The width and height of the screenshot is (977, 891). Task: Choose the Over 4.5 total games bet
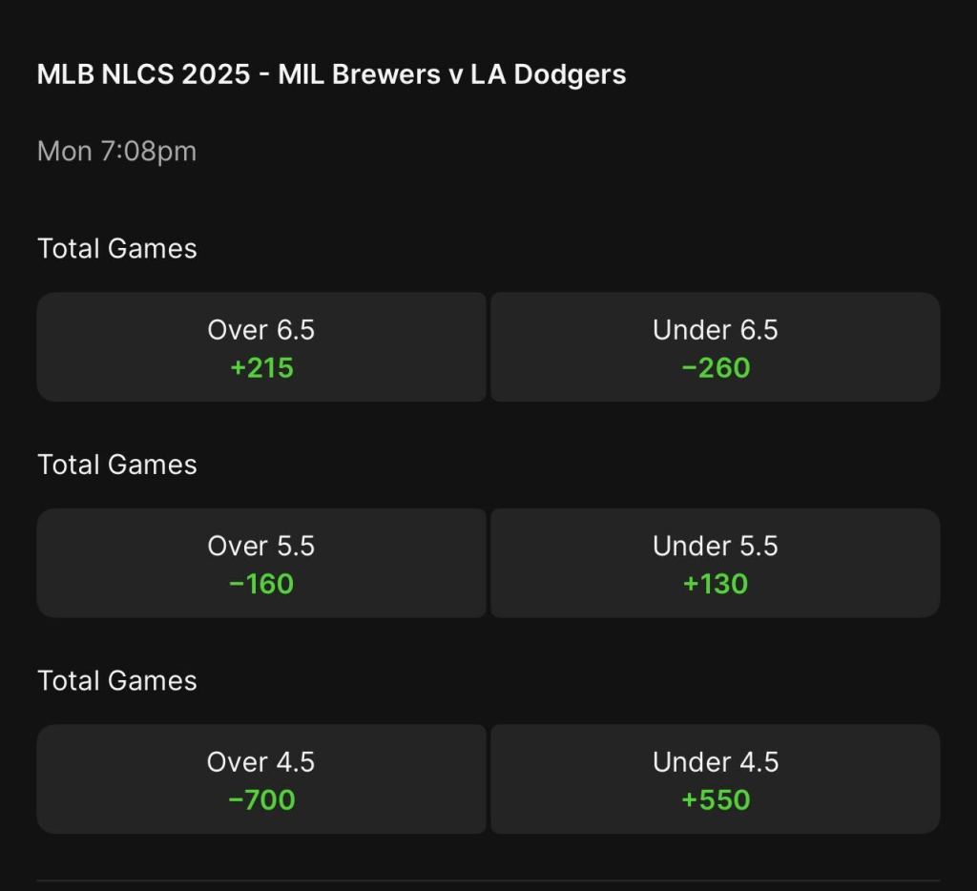coord(261,778)
